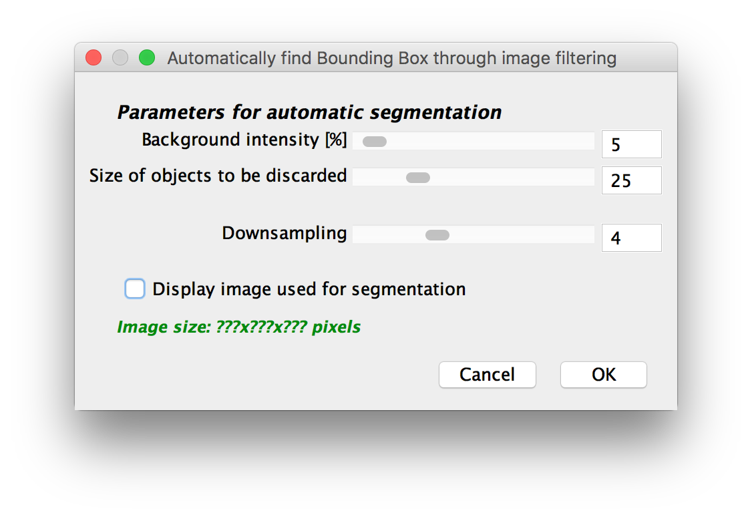
Task: Click the Downsampling slider track right end
Action: [x=588, y=235]
